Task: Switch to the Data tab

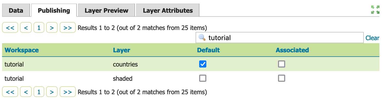Action: coord(16,10)
